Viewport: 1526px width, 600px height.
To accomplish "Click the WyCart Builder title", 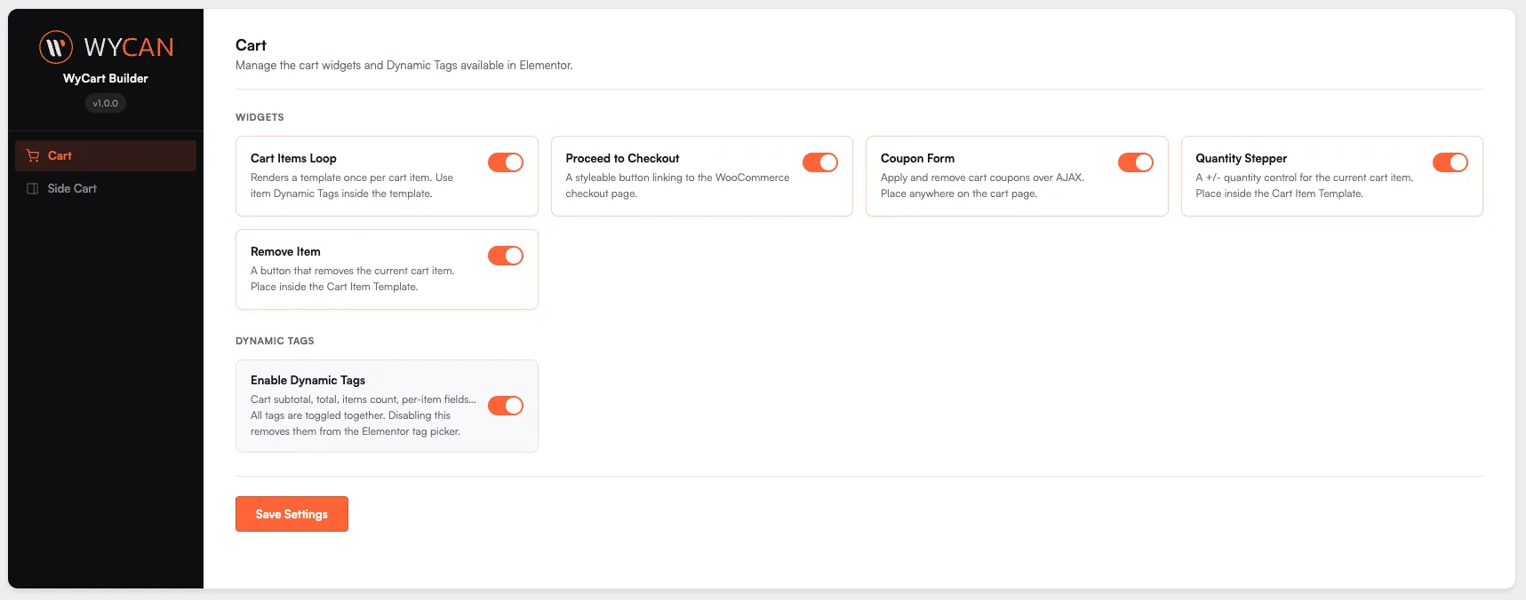I will pyautogui.click(x=106, y=78).
